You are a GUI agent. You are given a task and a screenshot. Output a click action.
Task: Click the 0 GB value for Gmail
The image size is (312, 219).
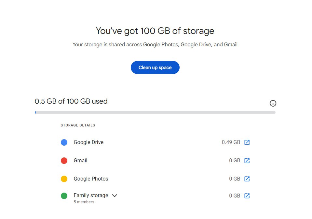coord(235,161)
